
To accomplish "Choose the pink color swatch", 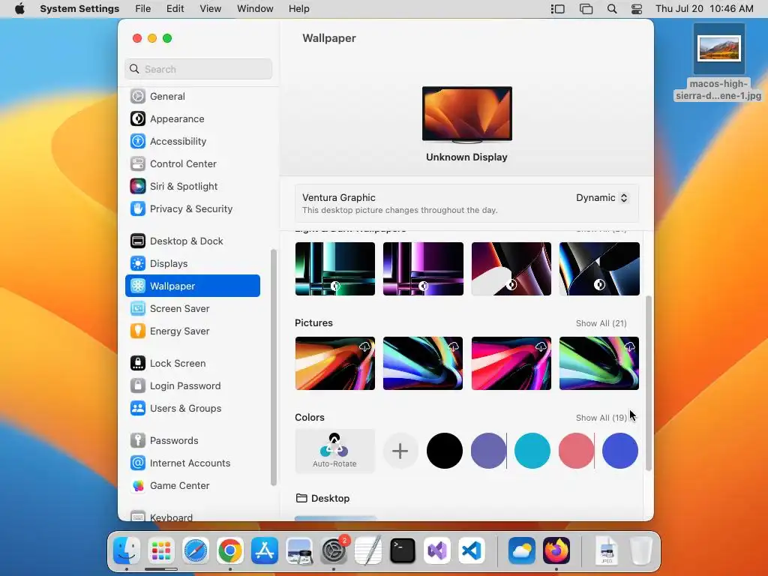I will pos(576,451).
